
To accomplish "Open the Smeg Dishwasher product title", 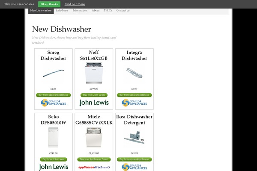I will [x=54, y=55].
